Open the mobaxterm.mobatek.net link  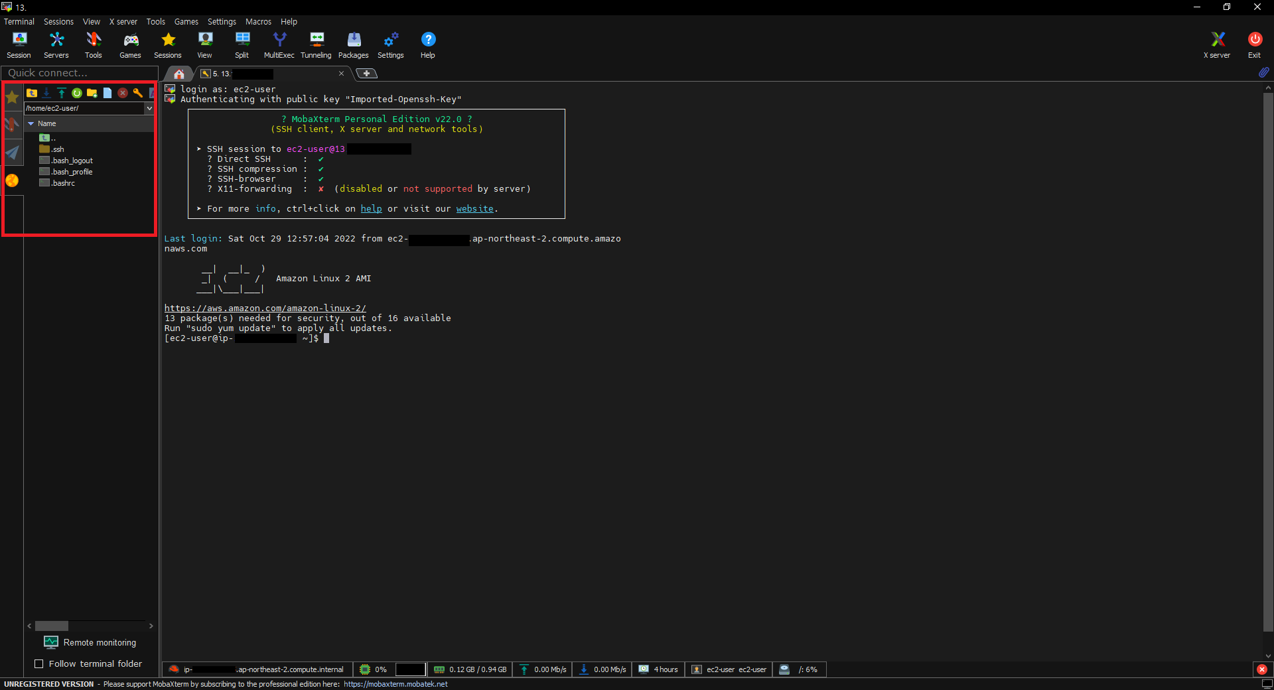click(395, 684)
